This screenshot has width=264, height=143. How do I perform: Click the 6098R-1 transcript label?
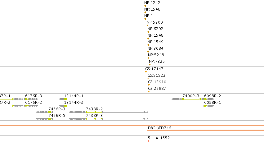[x=213, y=103]
